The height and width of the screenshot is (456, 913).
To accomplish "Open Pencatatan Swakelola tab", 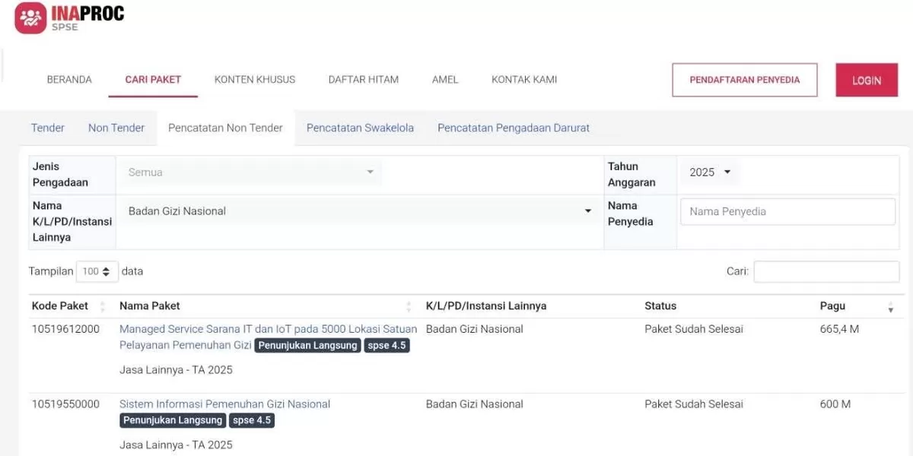I will tap(360, 128).
